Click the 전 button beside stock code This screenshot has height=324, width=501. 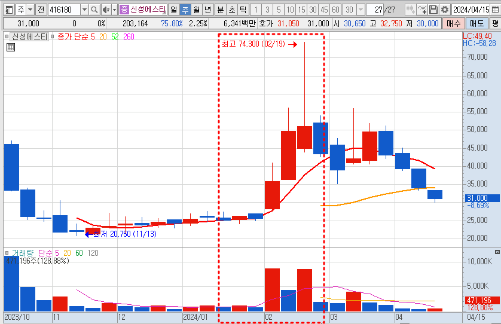[41, 10]
